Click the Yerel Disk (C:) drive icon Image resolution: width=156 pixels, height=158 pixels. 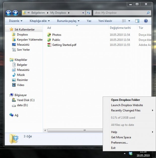(x=14, y=100)
